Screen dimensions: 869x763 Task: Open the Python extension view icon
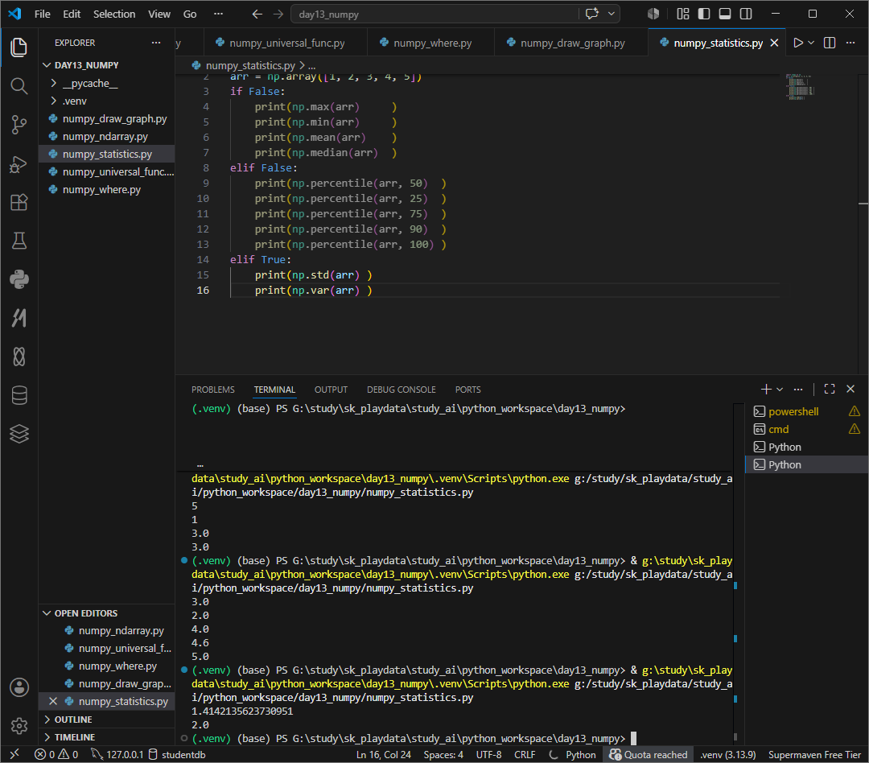[x=19, y=279]
